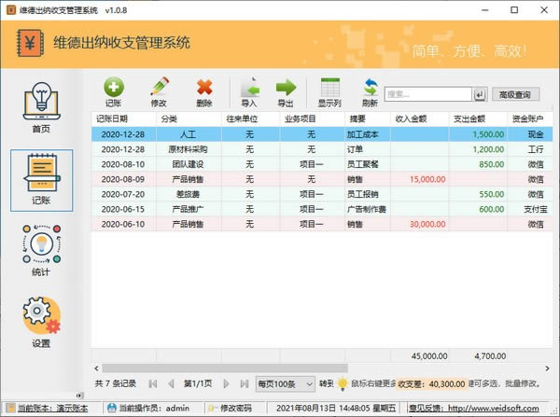560x417 pixels.
Task: Click the 高级查询 advanced query button
Action: (x=515, y=94)
